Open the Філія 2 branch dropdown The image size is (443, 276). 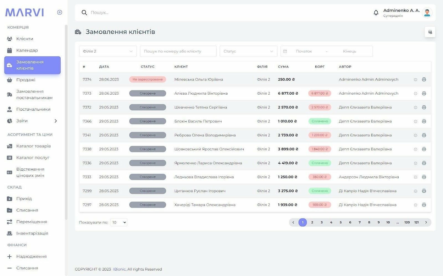108,51
